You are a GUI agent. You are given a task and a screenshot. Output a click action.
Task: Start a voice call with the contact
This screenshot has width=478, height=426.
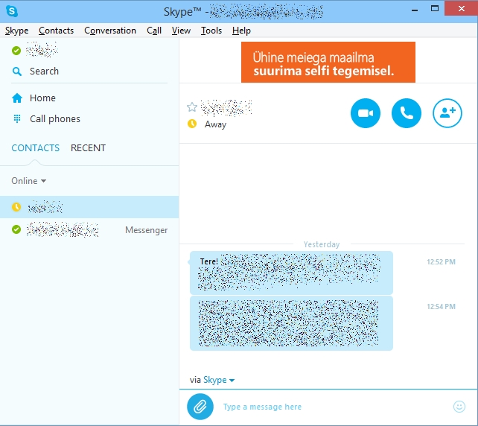(x=406, y=113)
